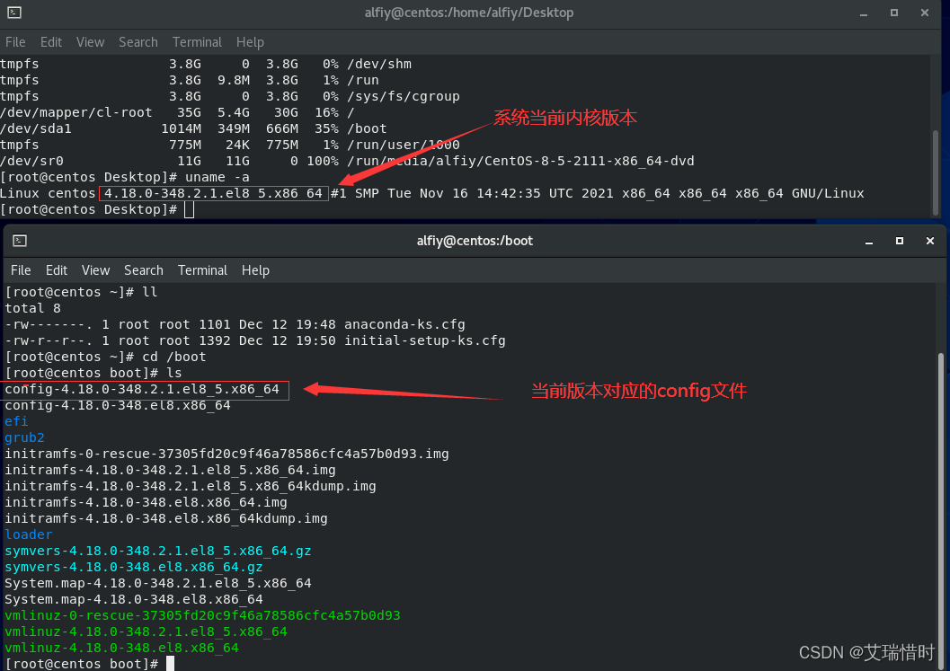Viewport: 950px width, 671px height.
Task: Click vmlinuz-4.18.0-348.el8.x86_64 entry
Action: tap(121, 648)
